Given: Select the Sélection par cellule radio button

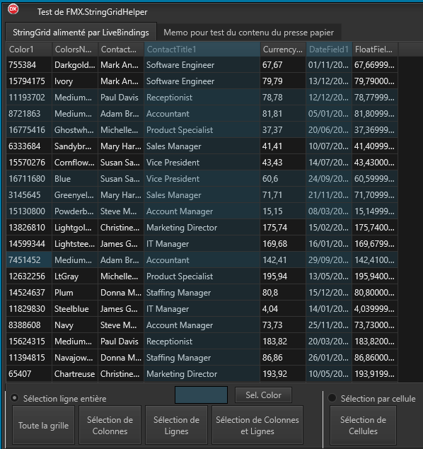Looking at the screenshot, I should (x=332, y=398).
